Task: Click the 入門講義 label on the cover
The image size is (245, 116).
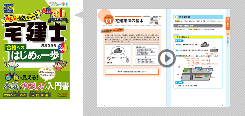Action: (x=40, y=95)
